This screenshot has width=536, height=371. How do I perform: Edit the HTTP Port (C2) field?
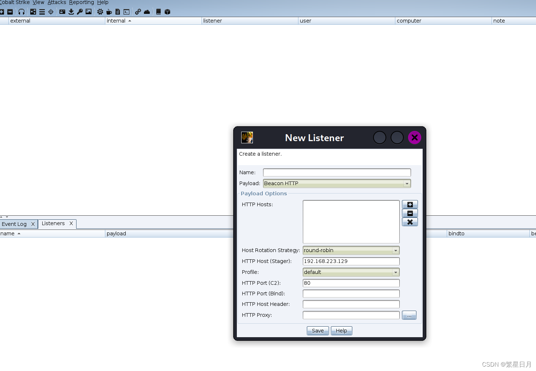coord(351,283)
